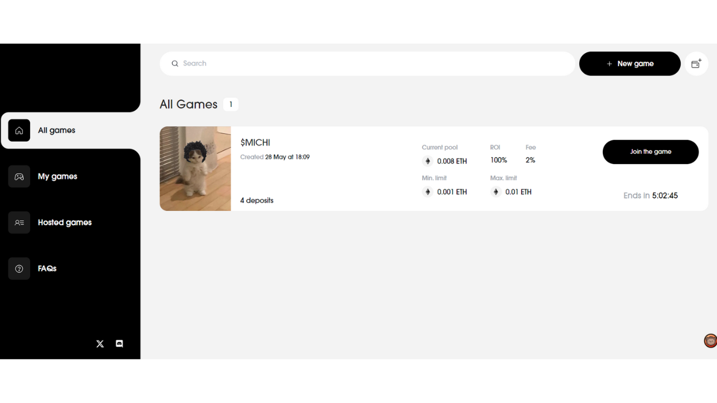Click the New game button
The height and width of the screenshot is (403, 717).
630,64
